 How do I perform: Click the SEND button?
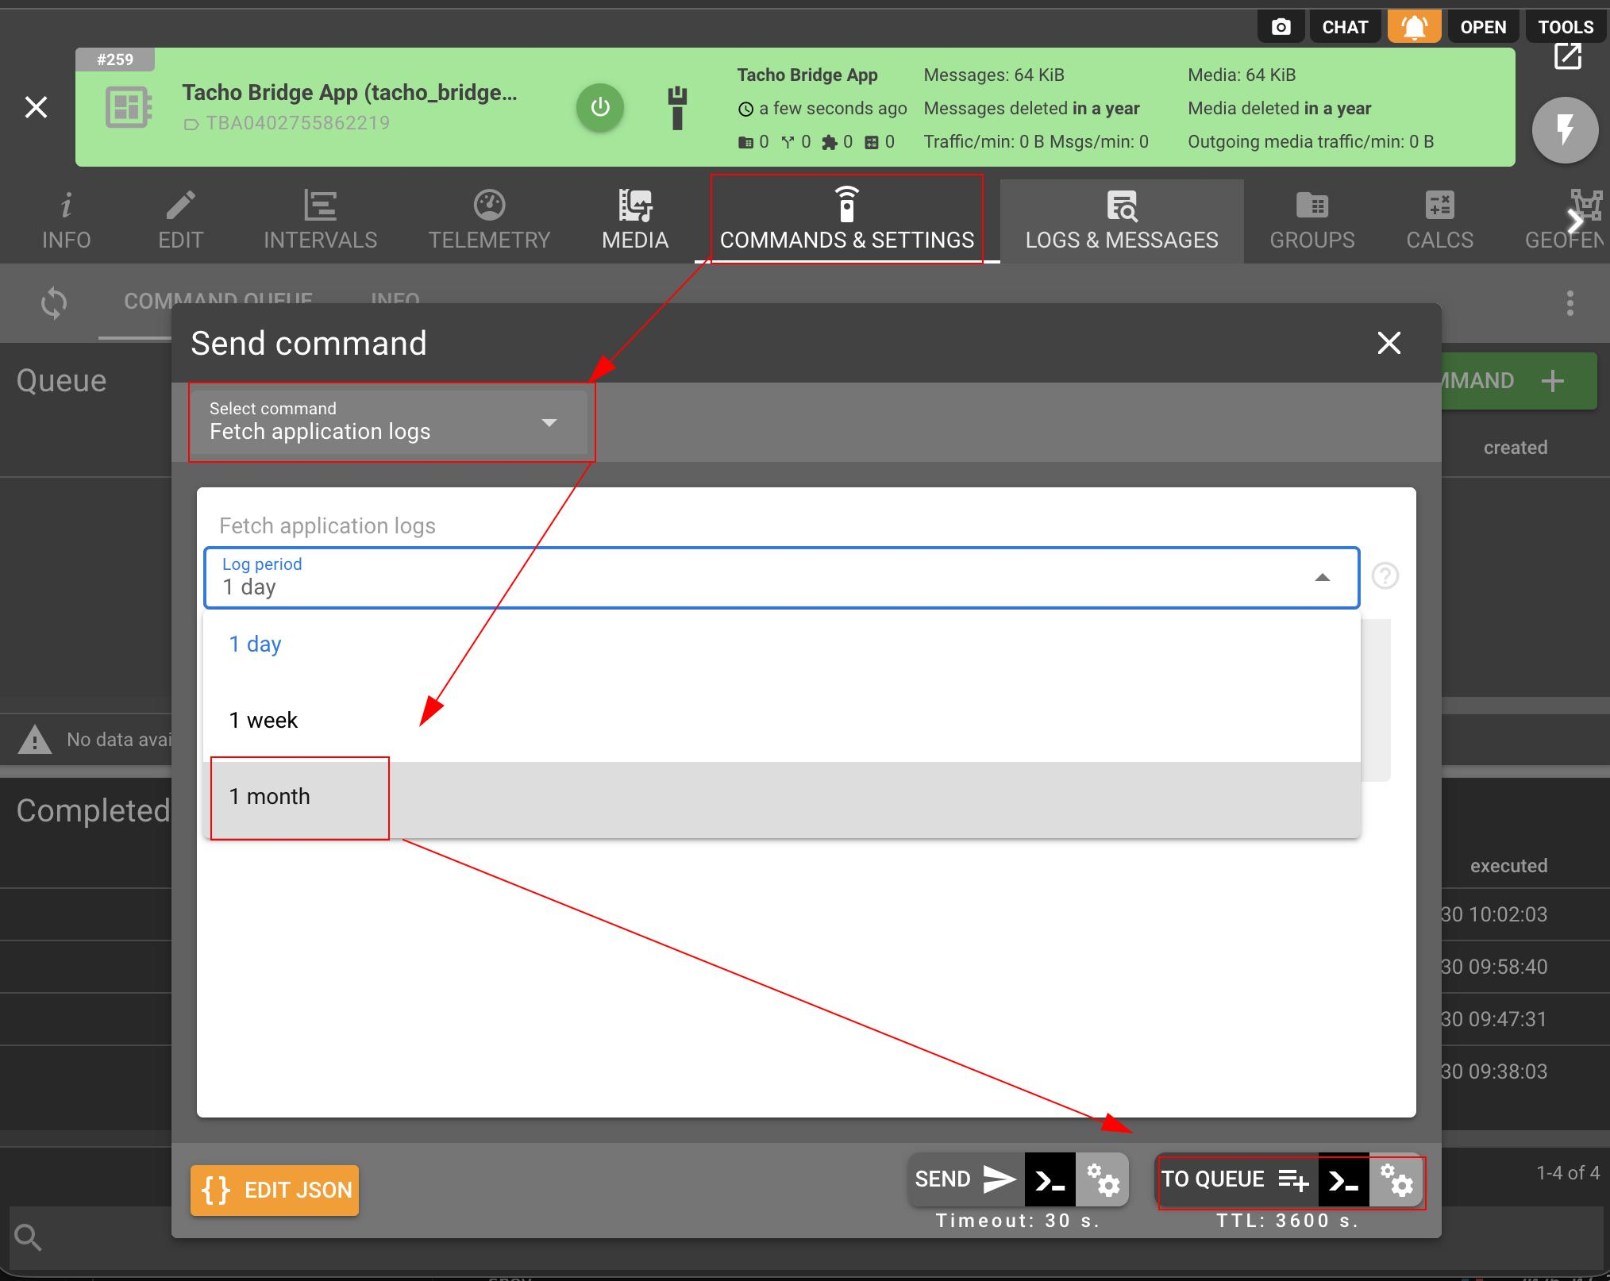[x=966, y=1179]
